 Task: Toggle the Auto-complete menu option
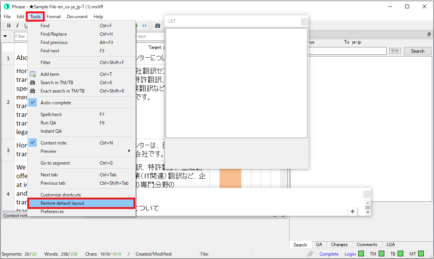click(x=55, y=103)
